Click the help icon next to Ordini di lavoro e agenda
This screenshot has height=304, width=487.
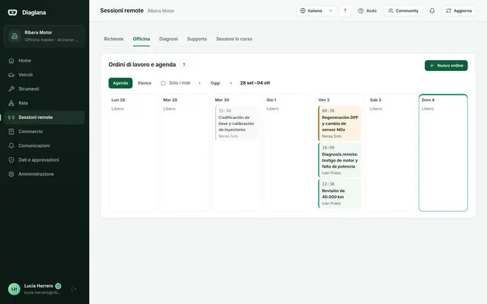click(x=184, y=65)
